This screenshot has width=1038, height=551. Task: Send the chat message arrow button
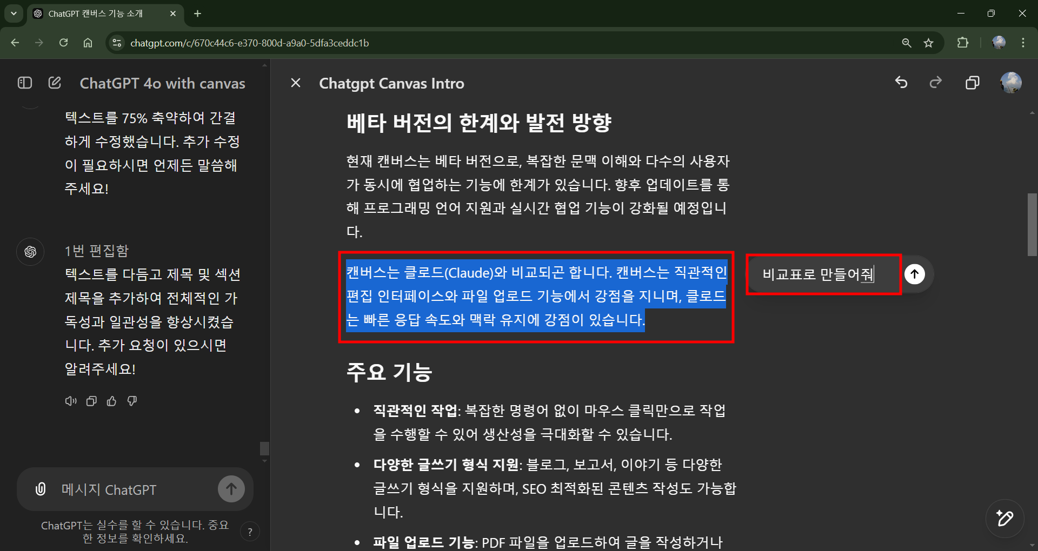[x=231, y=489]
